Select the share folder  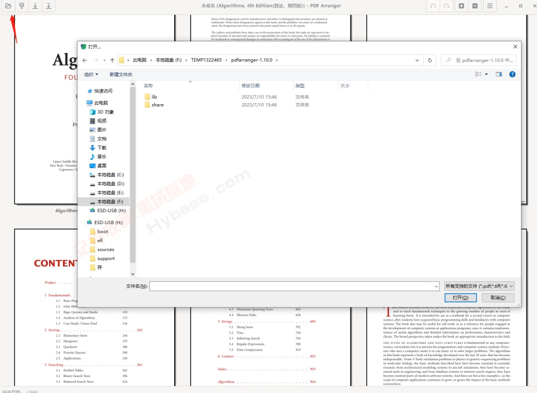(154, 105)
